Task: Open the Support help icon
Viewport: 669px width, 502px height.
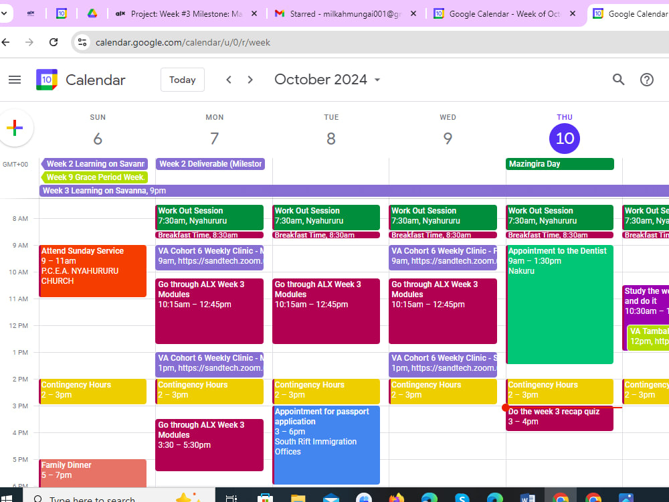Action: [647, 80]
